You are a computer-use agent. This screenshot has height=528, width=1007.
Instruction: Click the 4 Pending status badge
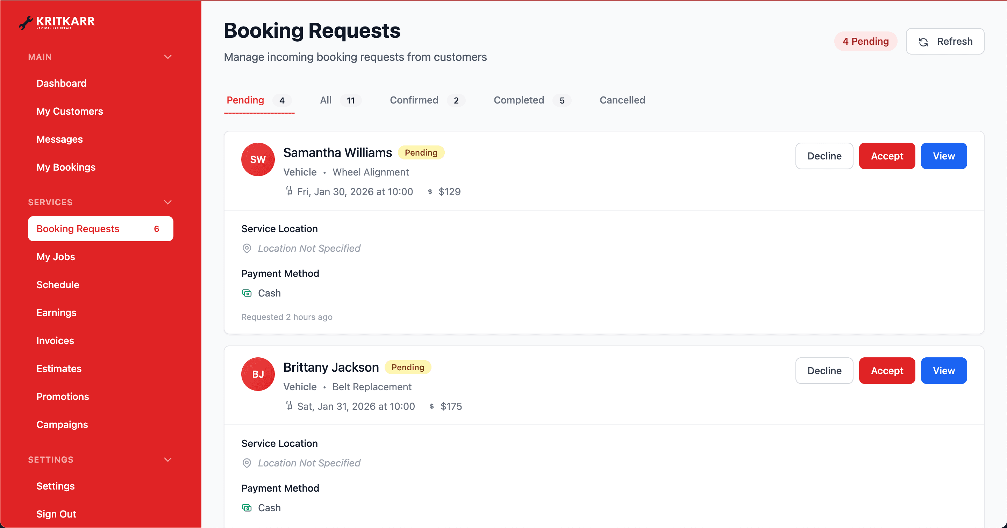pos(865,41)
